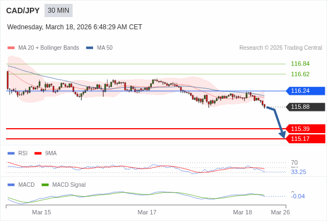Click the date line 'Wednesday, March 18, 2026 6:48:29 AM CET'

click(74, 27)
